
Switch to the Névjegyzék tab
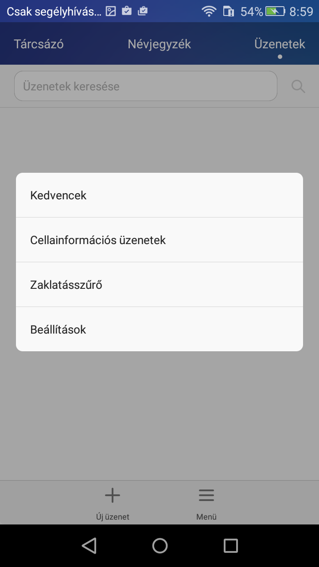(x=159, y=44)
